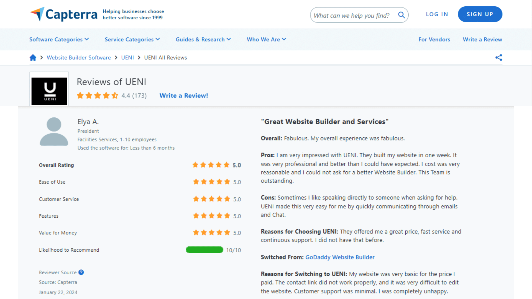
Task: Click the UENI logo thumbnail
Action: tap(49, 91)
